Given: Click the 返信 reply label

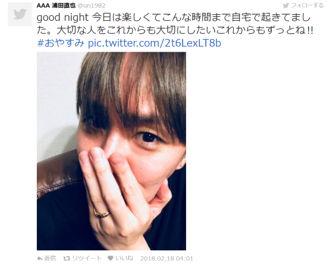Looking at the screenshot, I should [50, 258].
